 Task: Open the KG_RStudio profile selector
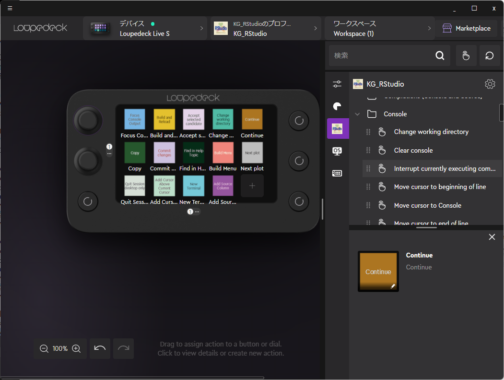266,29
